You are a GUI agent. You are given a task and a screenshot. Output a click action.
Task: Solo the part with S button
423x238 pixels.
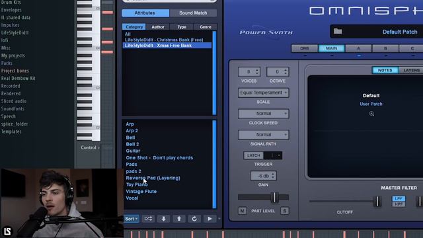click(284, 211)
